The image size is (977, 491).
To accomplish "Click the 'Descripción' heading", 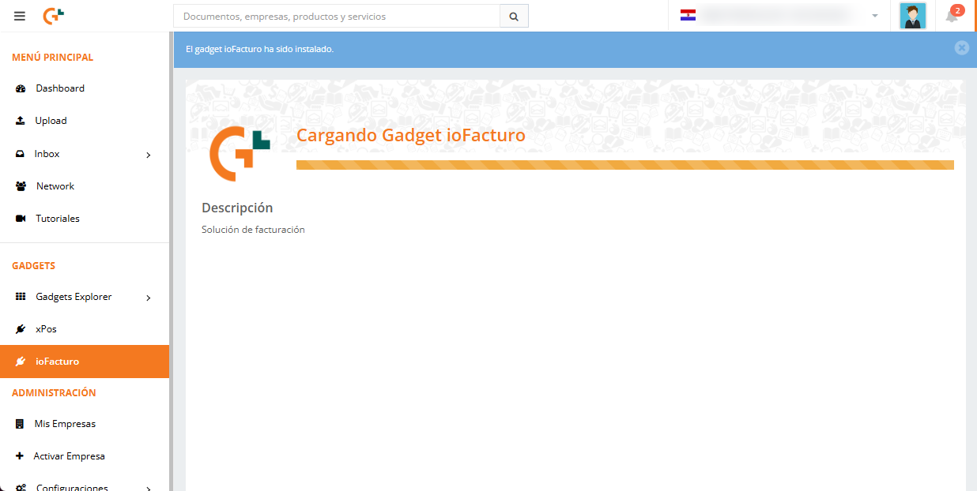I will [x=237, y=208].
